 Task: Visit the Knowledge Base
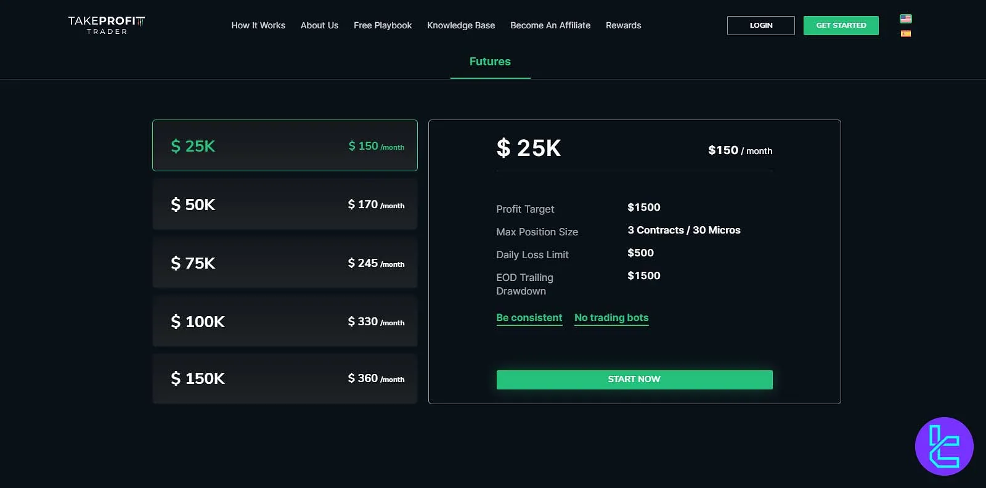point(461,25)
